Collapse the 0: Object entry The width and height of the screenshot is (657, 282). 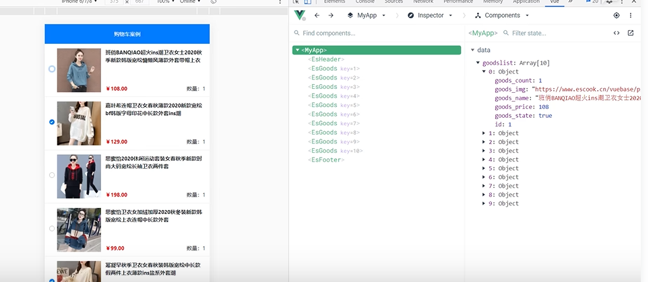tap(484, 72)
